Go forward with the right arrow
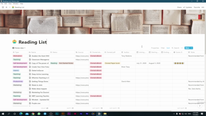The image size is (206, 116). 9,7
